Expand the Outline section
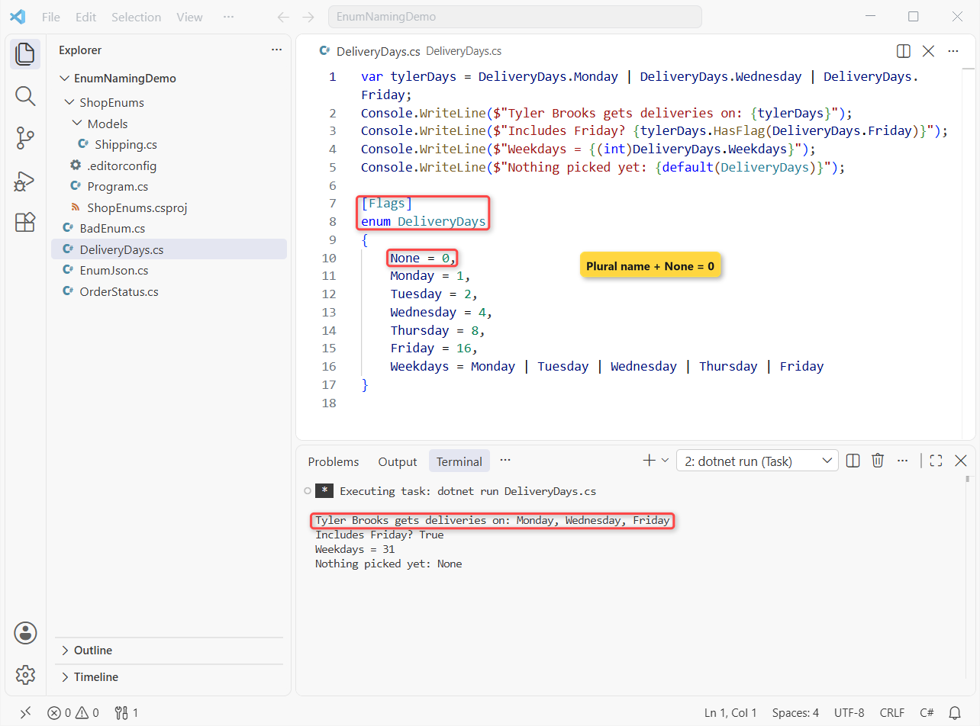 (x=169, y=651)
